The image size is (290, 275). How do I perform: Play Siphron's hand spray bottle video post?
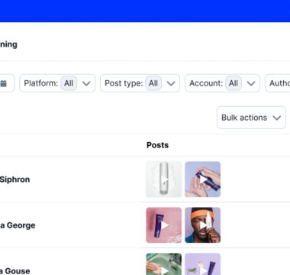tap(203, 180)
